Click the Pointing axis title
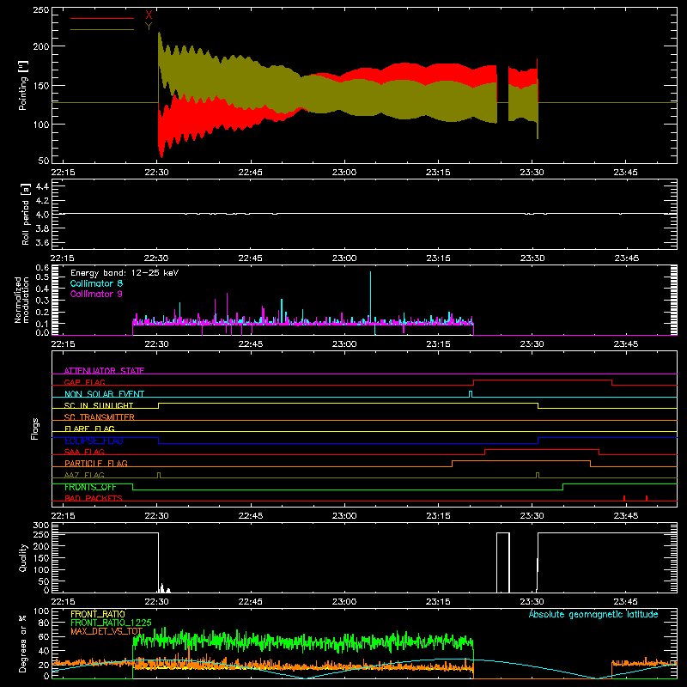This screenshot has width=687, height=687. pos(23,85)
